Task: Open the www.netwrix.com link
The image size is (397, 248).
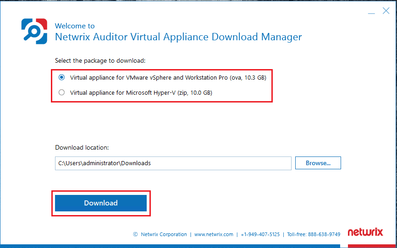Action: click(214, 234)
